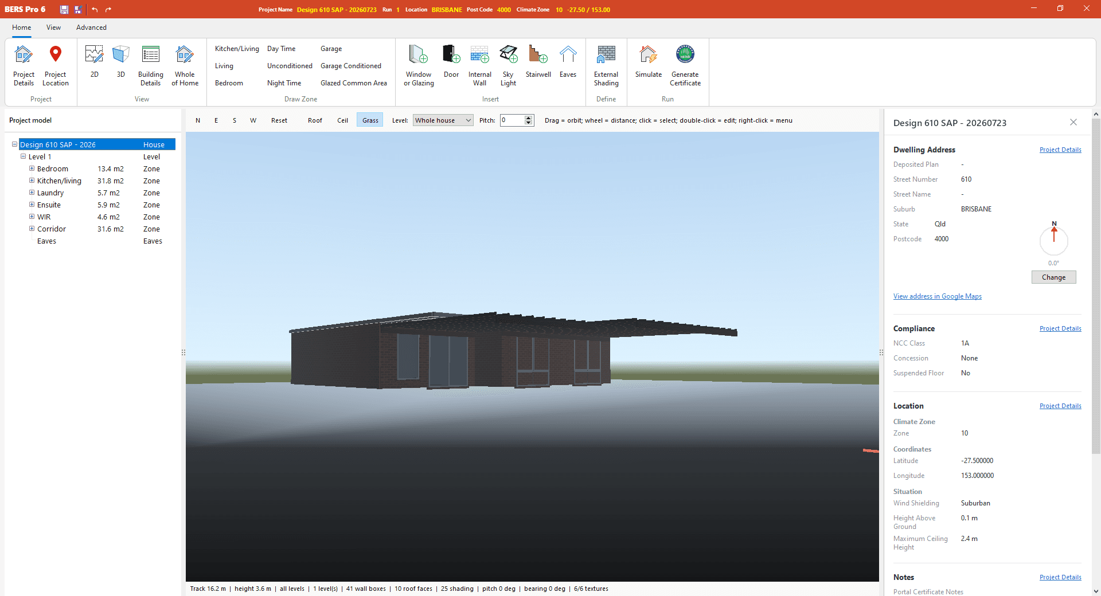Insert an Internal Wall
The height and width of the screenshot is (596, 1101).
pyautogui.click(x=479, y=65)
